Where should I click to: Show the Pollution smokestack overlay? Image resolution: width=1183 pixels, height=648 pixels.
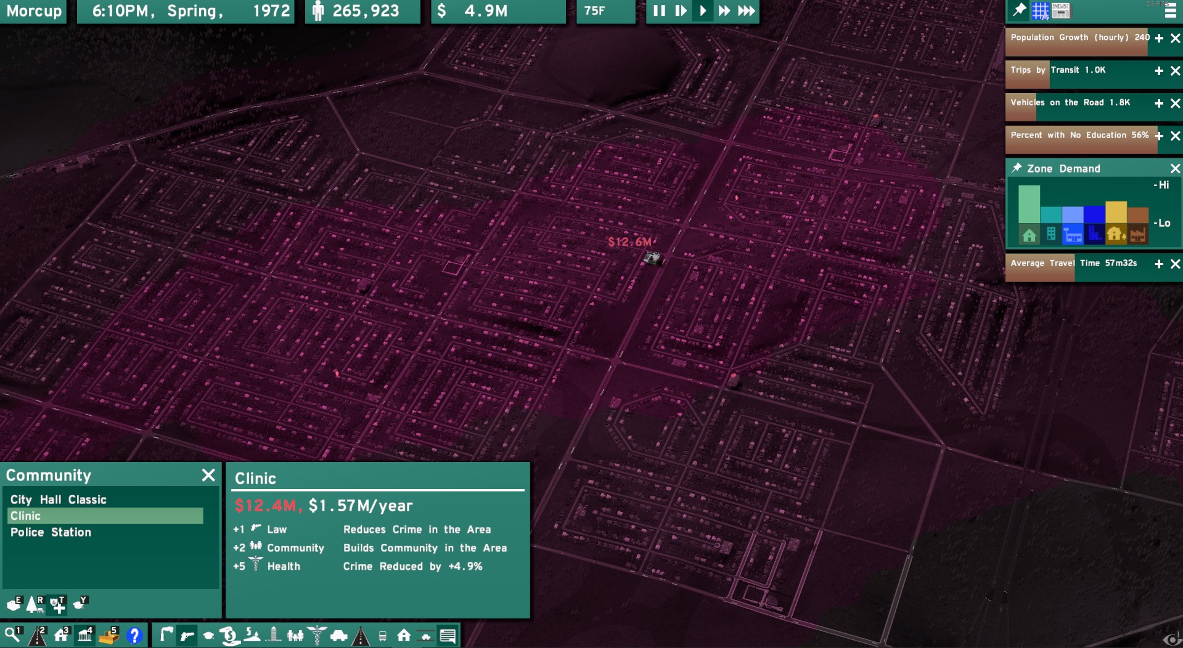(165, 635)
